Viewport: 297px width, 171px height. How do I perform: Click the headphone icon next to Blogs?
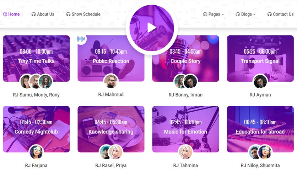coord(238,14)
